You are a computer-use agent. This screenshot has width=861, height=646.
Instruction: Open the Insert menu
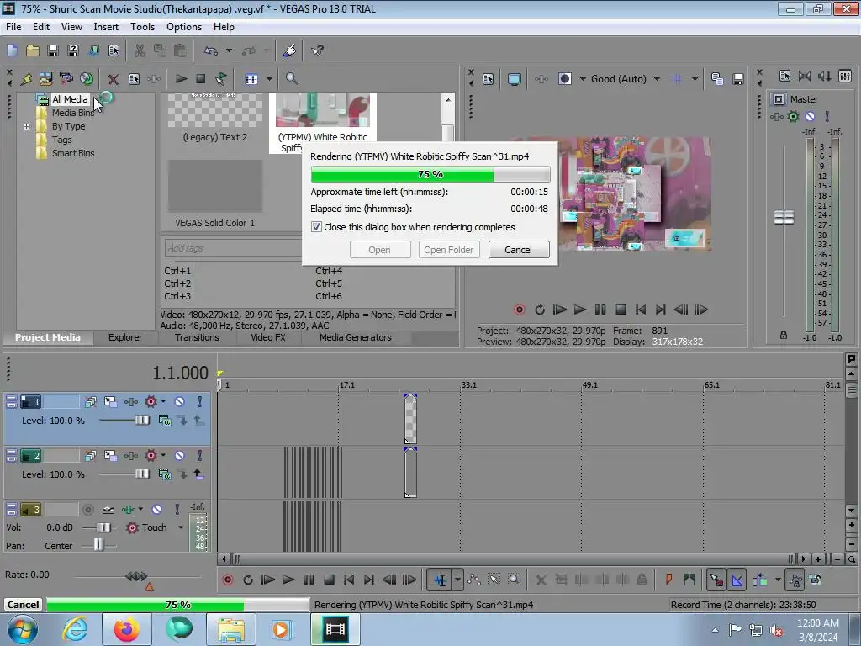[x=105, y=26]
